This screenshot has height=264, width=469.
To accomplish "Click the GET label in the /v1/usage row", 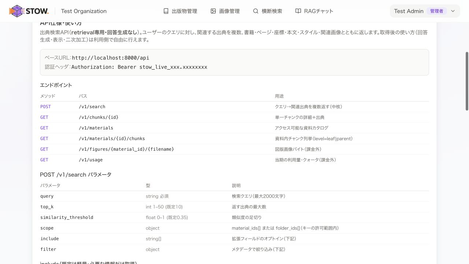I will click(x=44, y=160).
